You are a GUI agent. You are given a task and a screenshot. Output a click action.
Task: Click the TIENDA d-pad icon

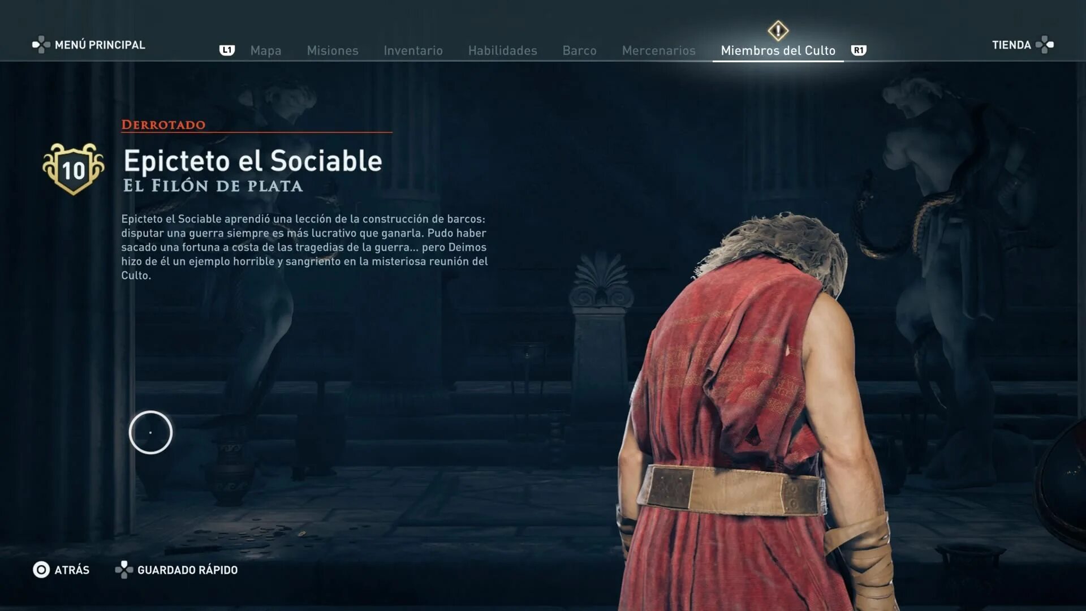pyautogui.click(x=1044, y=45)
